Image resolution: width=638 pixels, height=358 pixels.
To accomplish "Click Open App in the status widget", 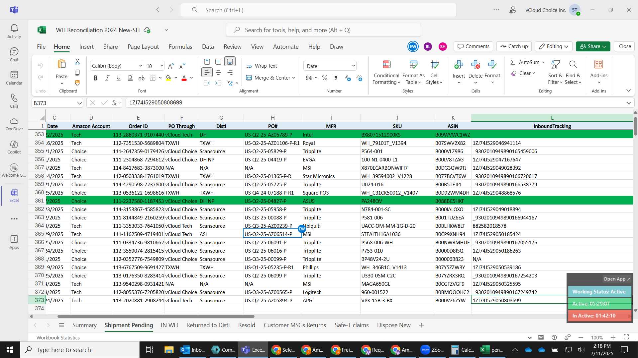I will coord(616,279).
